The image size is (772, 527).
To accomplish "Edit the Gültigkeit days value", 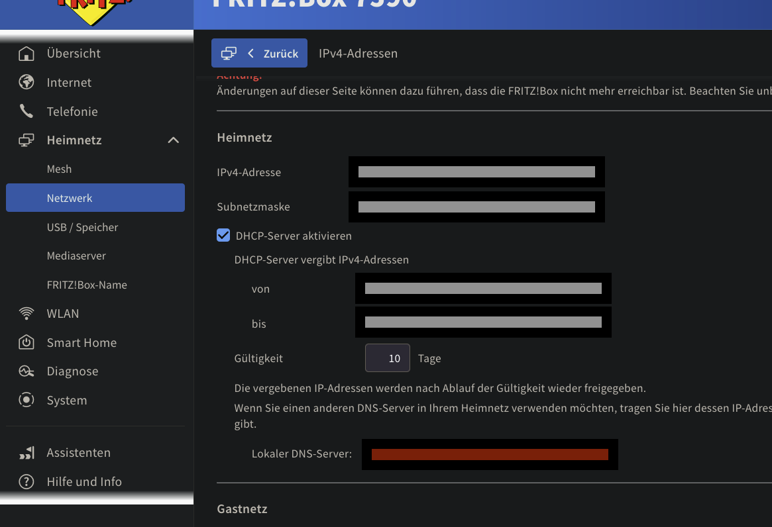I will coord(387,358).
